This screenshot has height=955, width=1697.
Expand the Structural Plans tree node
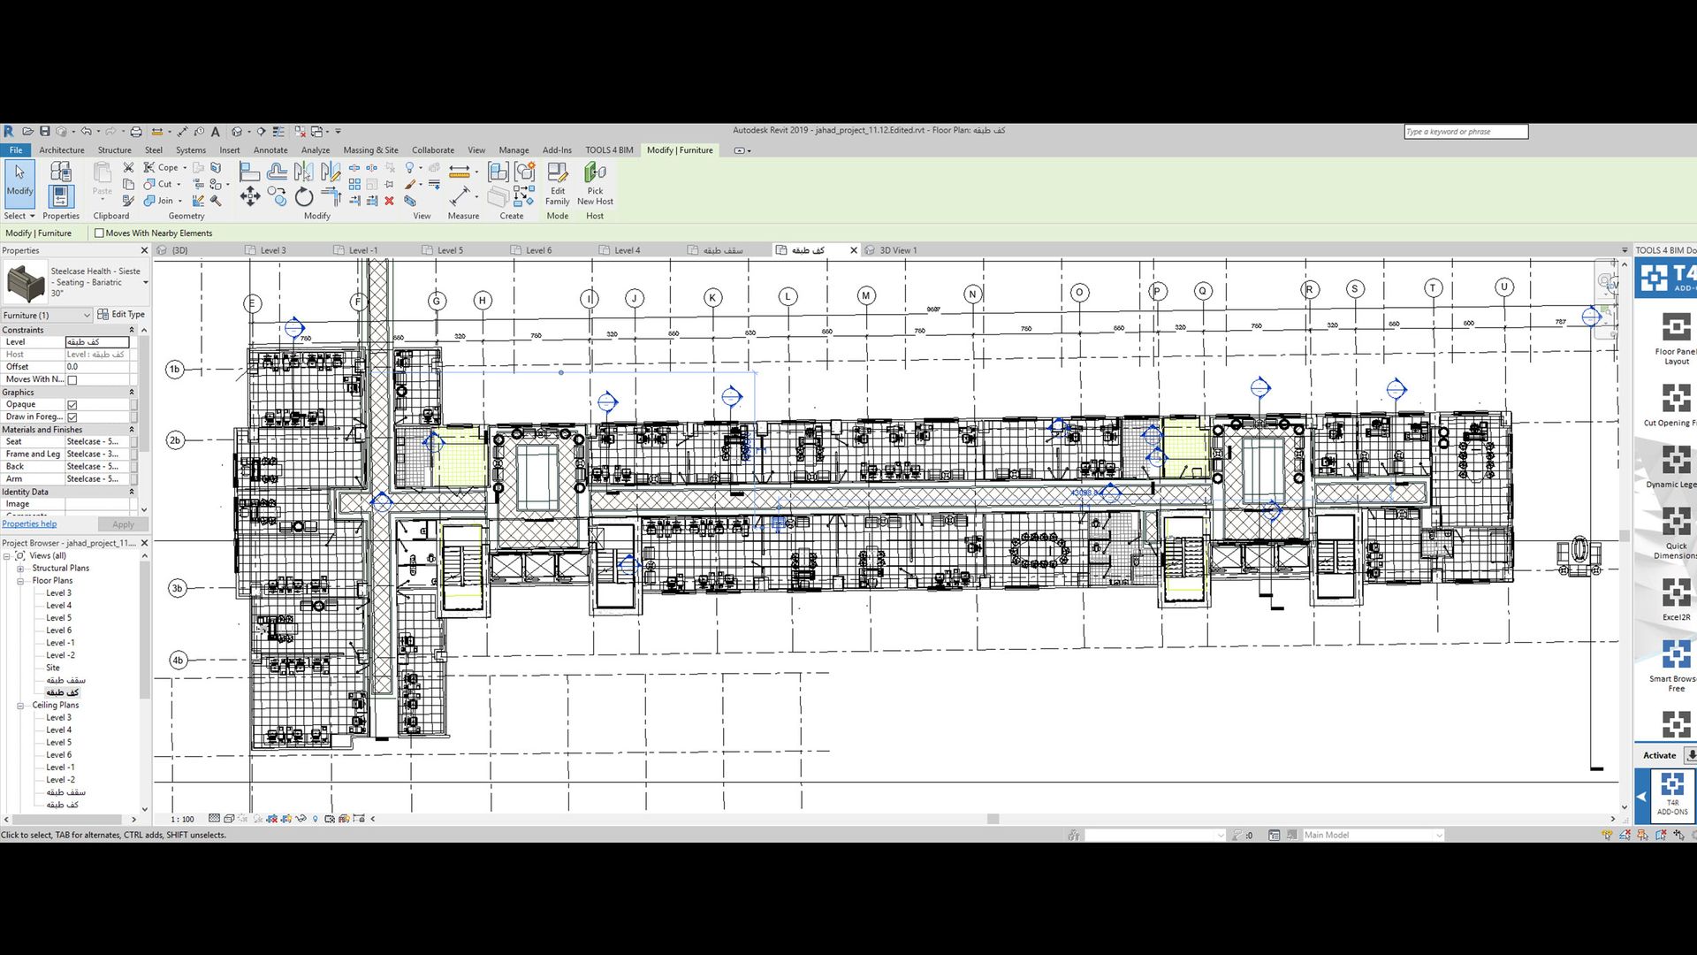coord(20,569)
